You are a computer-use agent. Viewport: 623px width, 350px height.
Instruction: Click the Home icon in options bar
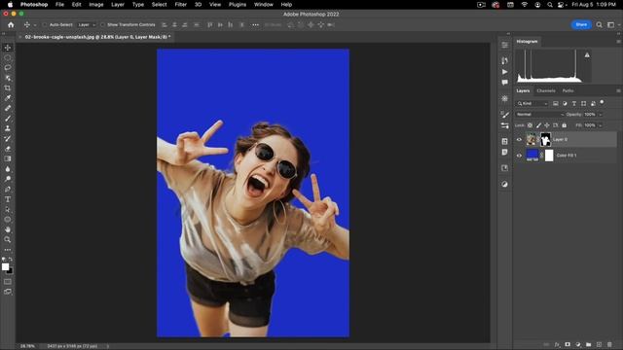(x=11, y=24)
